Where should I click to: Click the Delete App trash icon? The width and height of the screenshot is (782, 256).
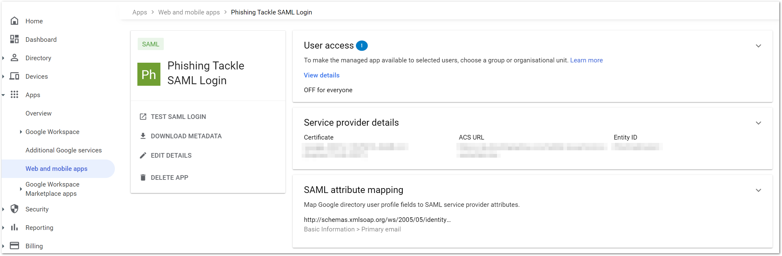pos(143,178)
